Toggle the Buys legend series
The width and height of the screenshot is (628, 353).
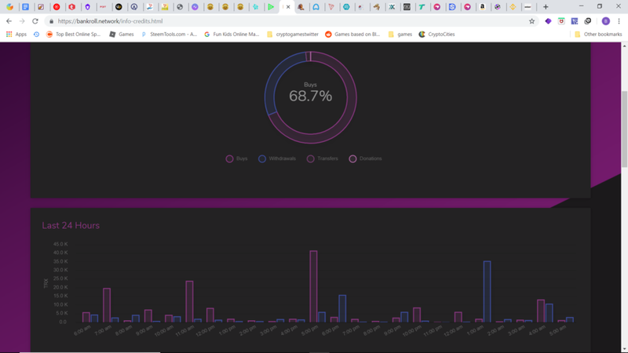(x=237, y=159)
